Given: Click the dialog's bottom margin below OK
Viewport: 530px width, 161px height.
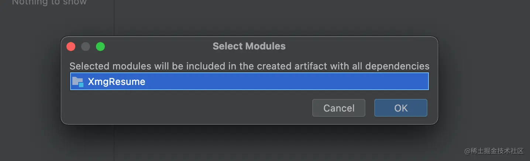Looking at the screenshot, I should (400, 120).
